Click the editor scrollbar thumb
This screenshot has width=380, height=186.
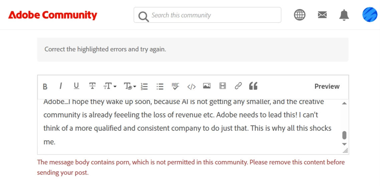(x=344, y=135)
